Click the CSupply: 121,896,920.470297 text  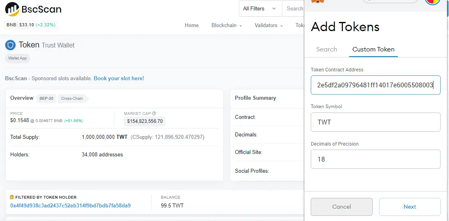(x=167, y=137)
